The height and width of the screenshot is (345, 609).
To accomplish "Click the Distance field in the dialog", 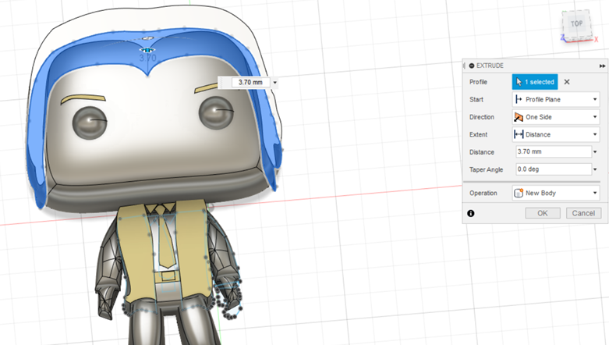I will (x=554, y=151).
